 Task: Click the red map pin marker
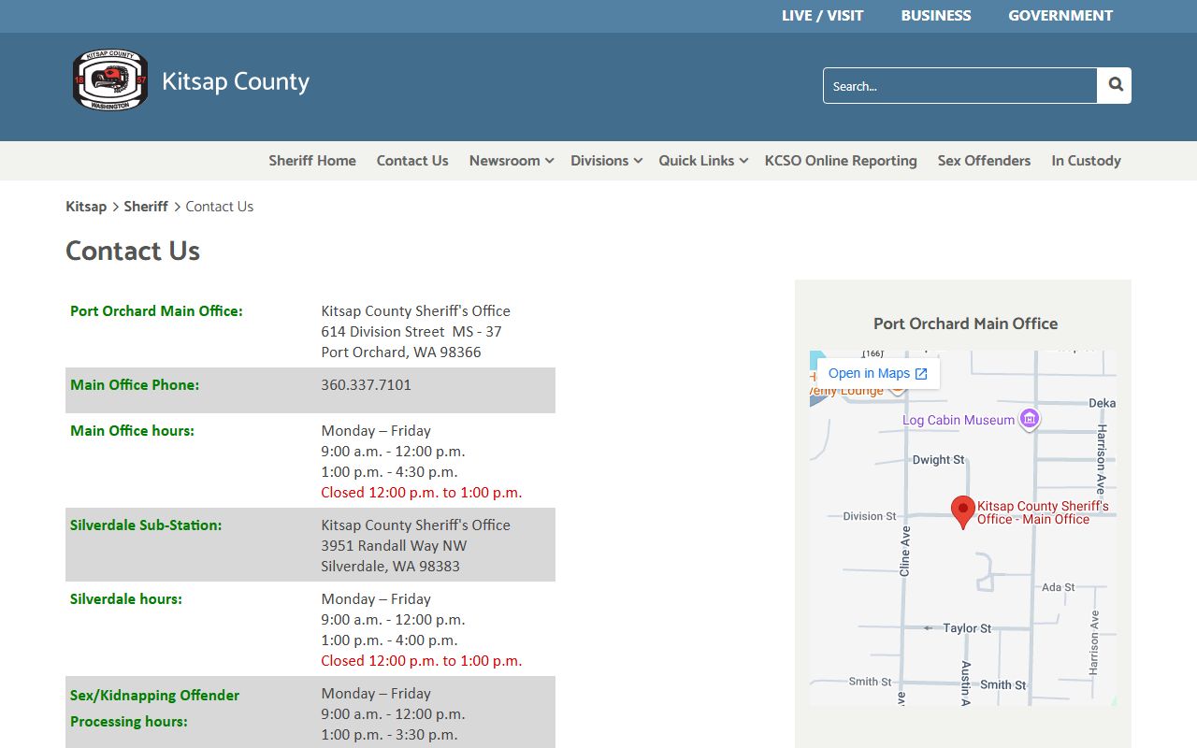click(962, 512)
